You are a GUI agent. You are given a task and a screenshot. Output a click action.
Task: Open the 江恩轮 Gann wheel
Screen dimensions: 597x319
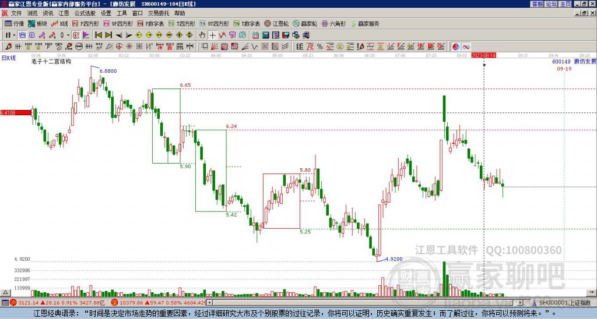277,23
